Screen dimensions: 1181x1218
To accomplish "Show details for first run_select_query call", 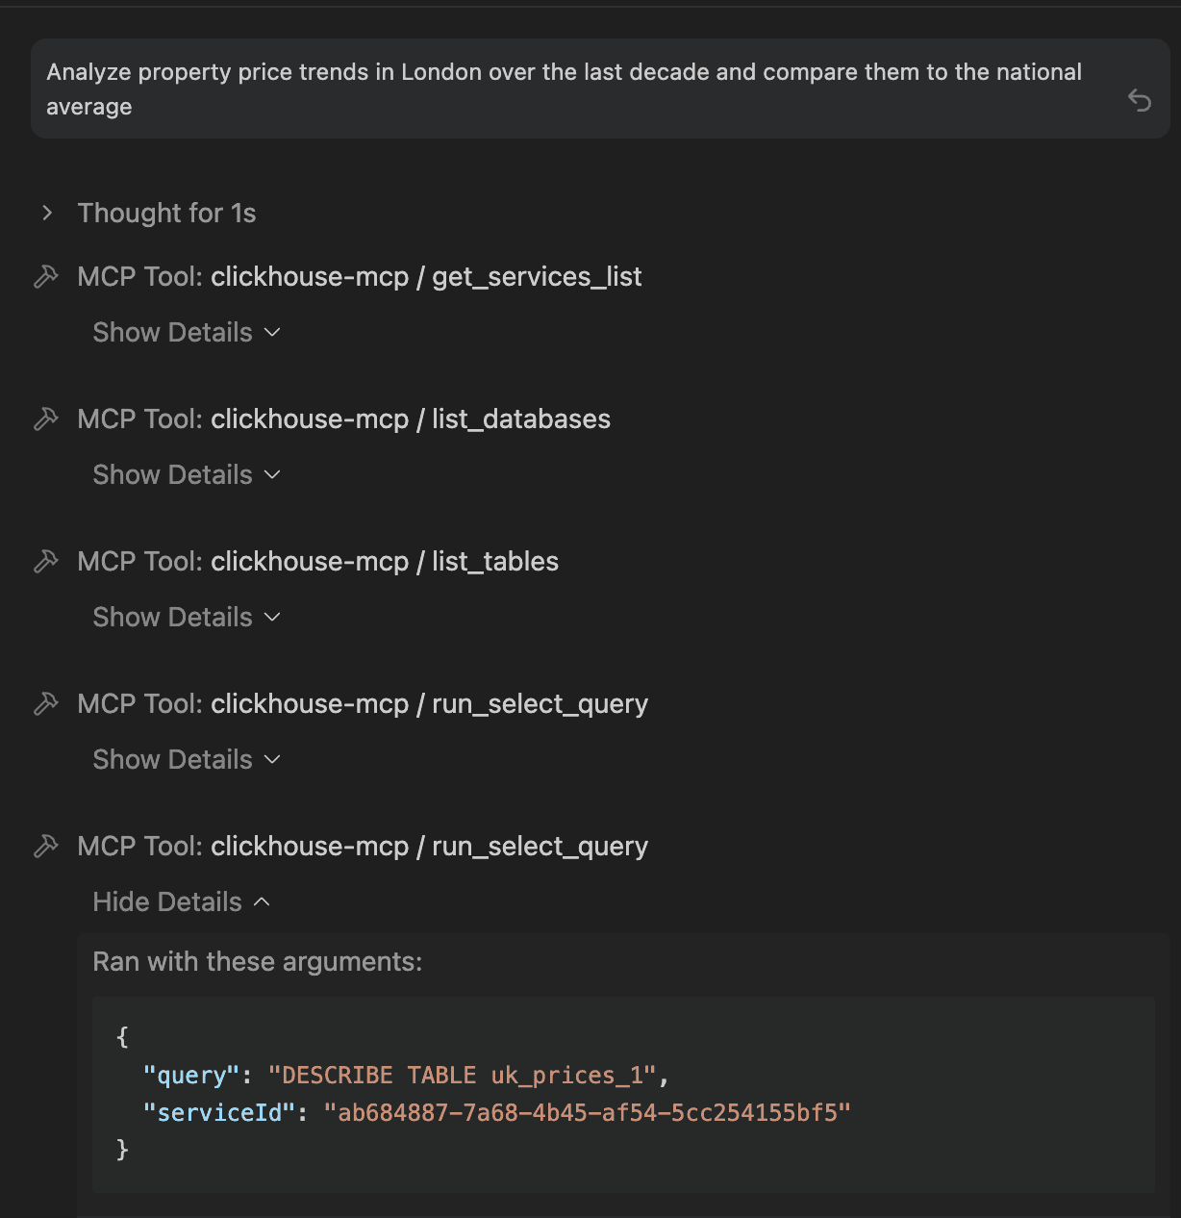I will tap(187, 760).
